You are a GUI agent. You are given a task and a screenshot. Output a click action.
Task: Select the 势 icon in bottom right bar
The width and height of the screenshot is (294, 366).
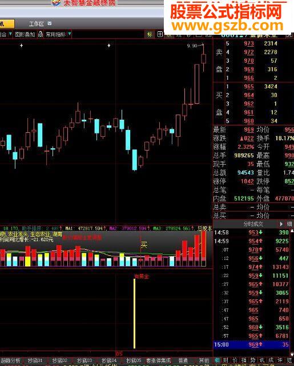tap(253, 360)
